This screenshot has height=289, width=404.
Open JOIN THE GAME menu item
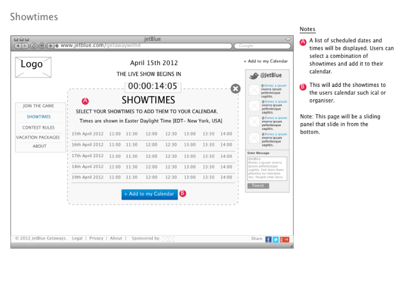click(38, 106)
